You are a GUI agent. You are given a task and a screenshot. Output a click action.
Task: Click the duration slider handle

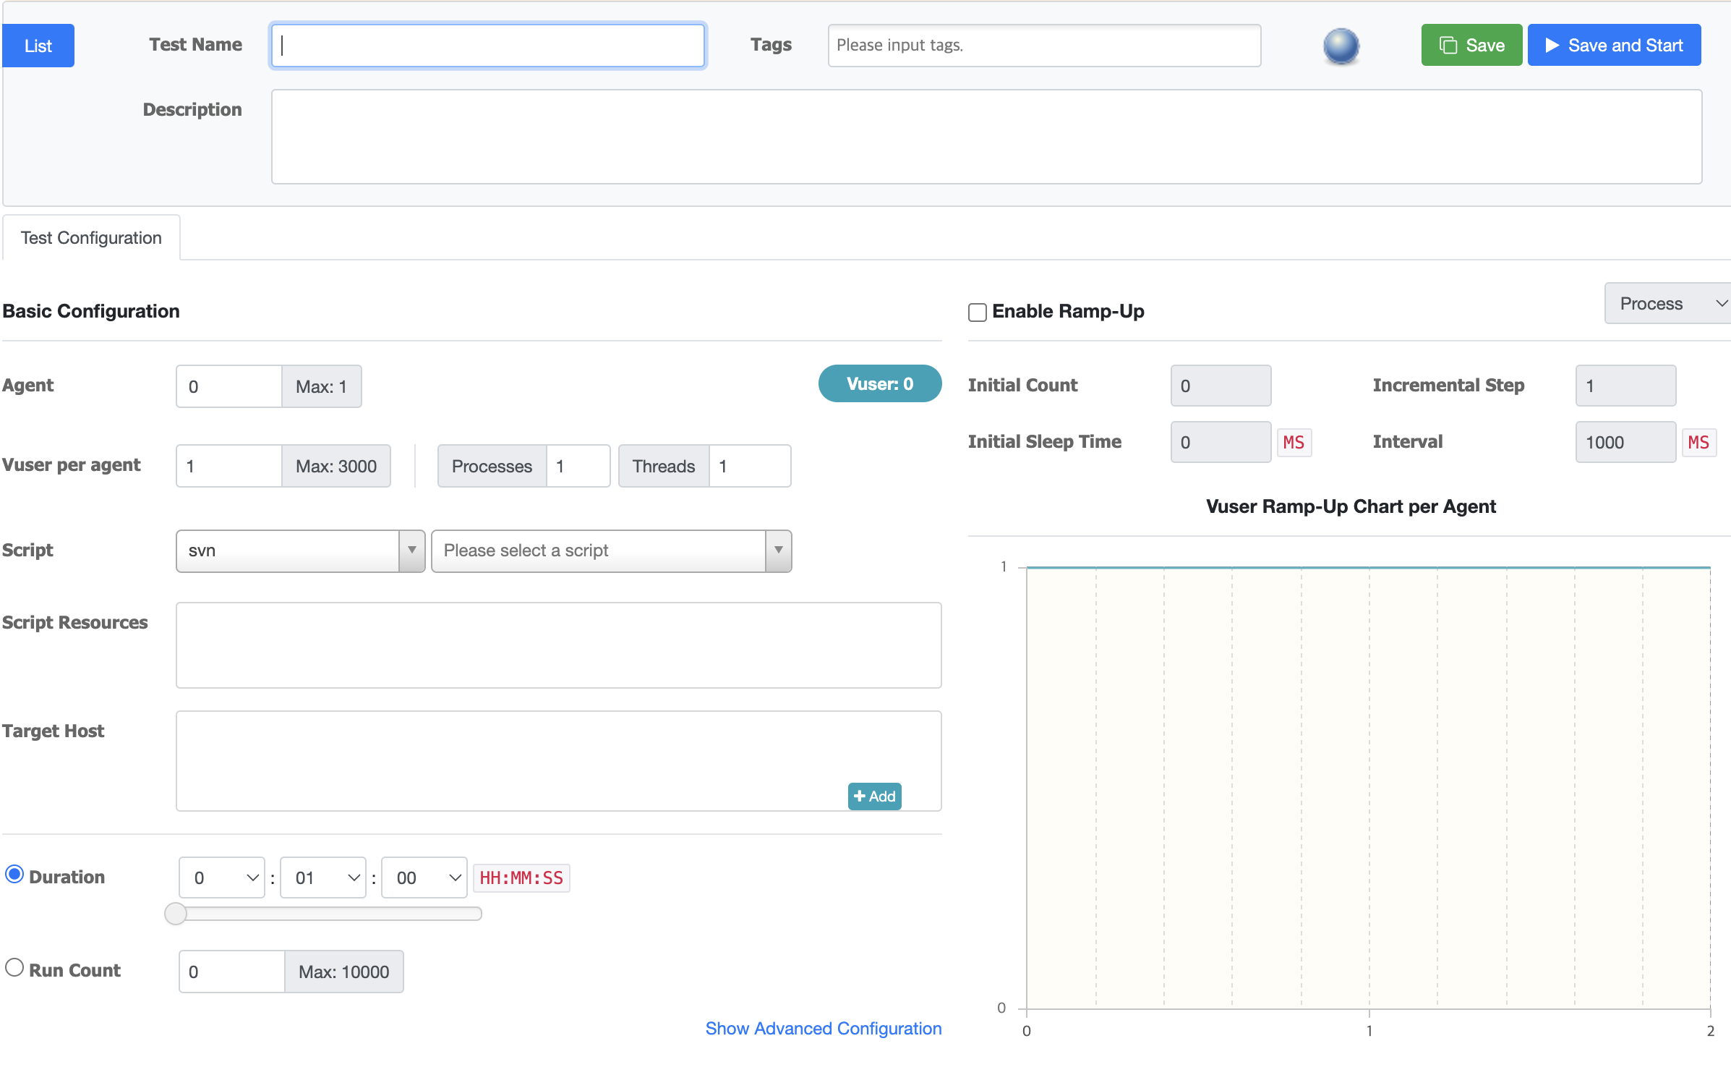click(176, 914)
